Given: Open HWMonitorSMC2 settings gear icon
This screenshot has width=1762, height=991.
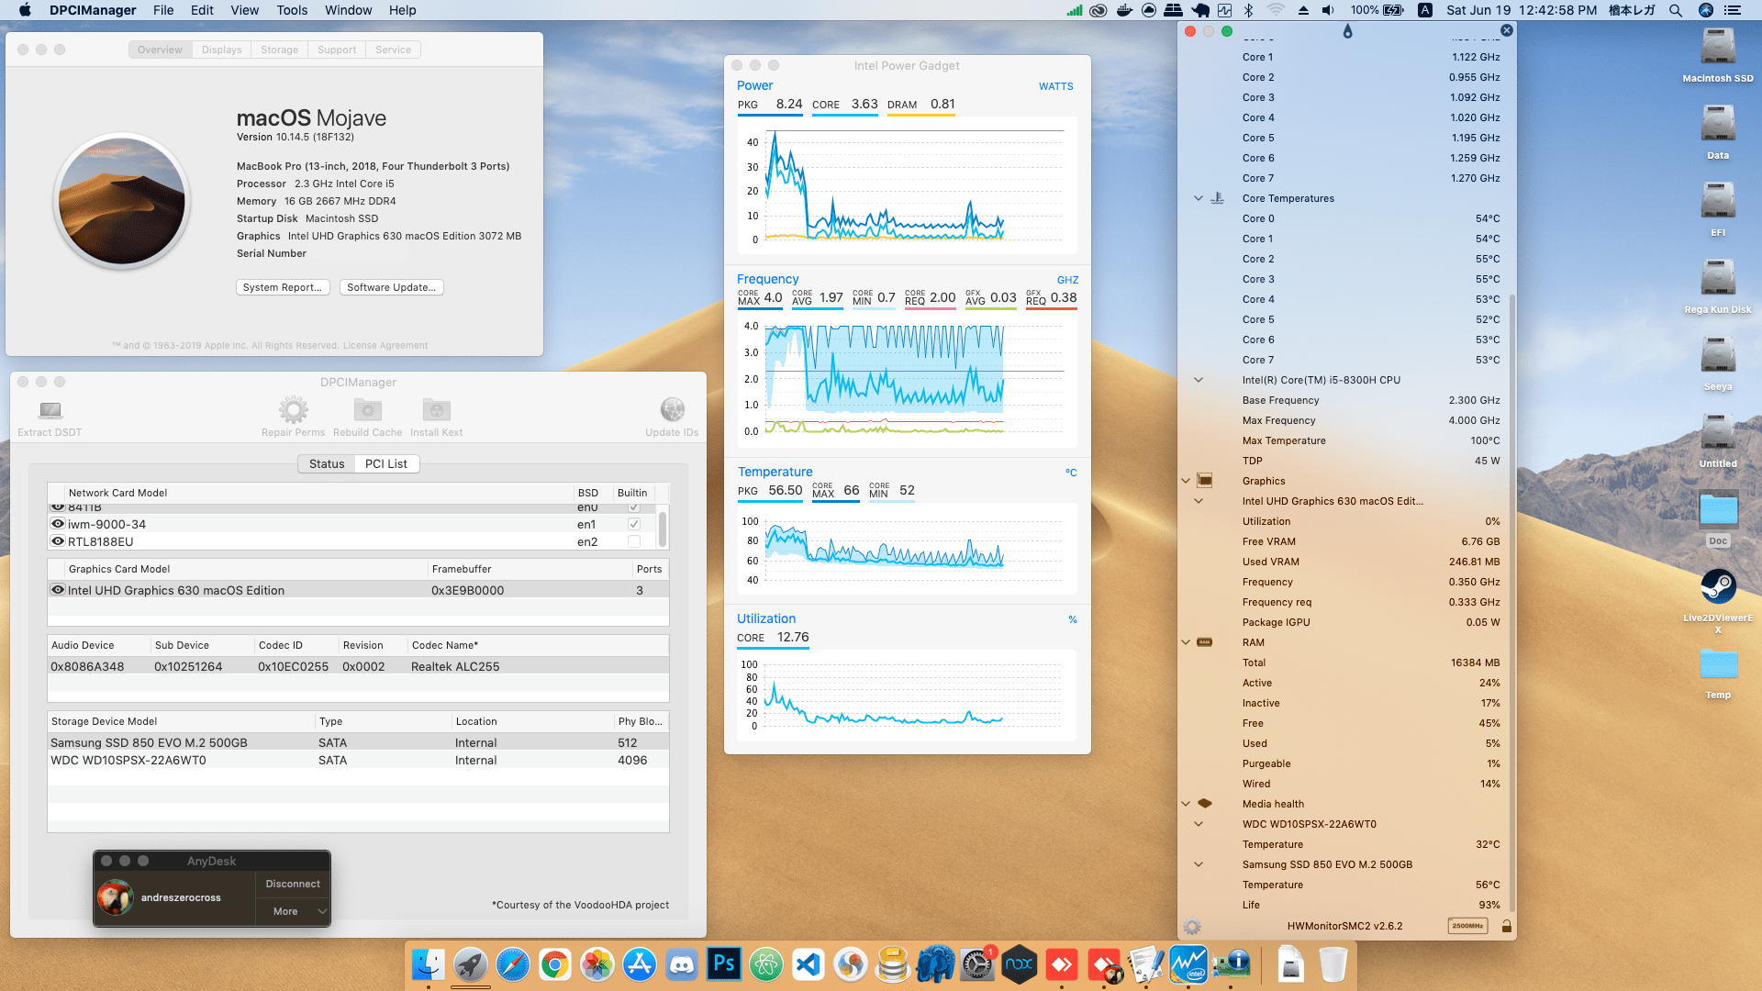Looking at the screenshot, I should [1192, 927].
